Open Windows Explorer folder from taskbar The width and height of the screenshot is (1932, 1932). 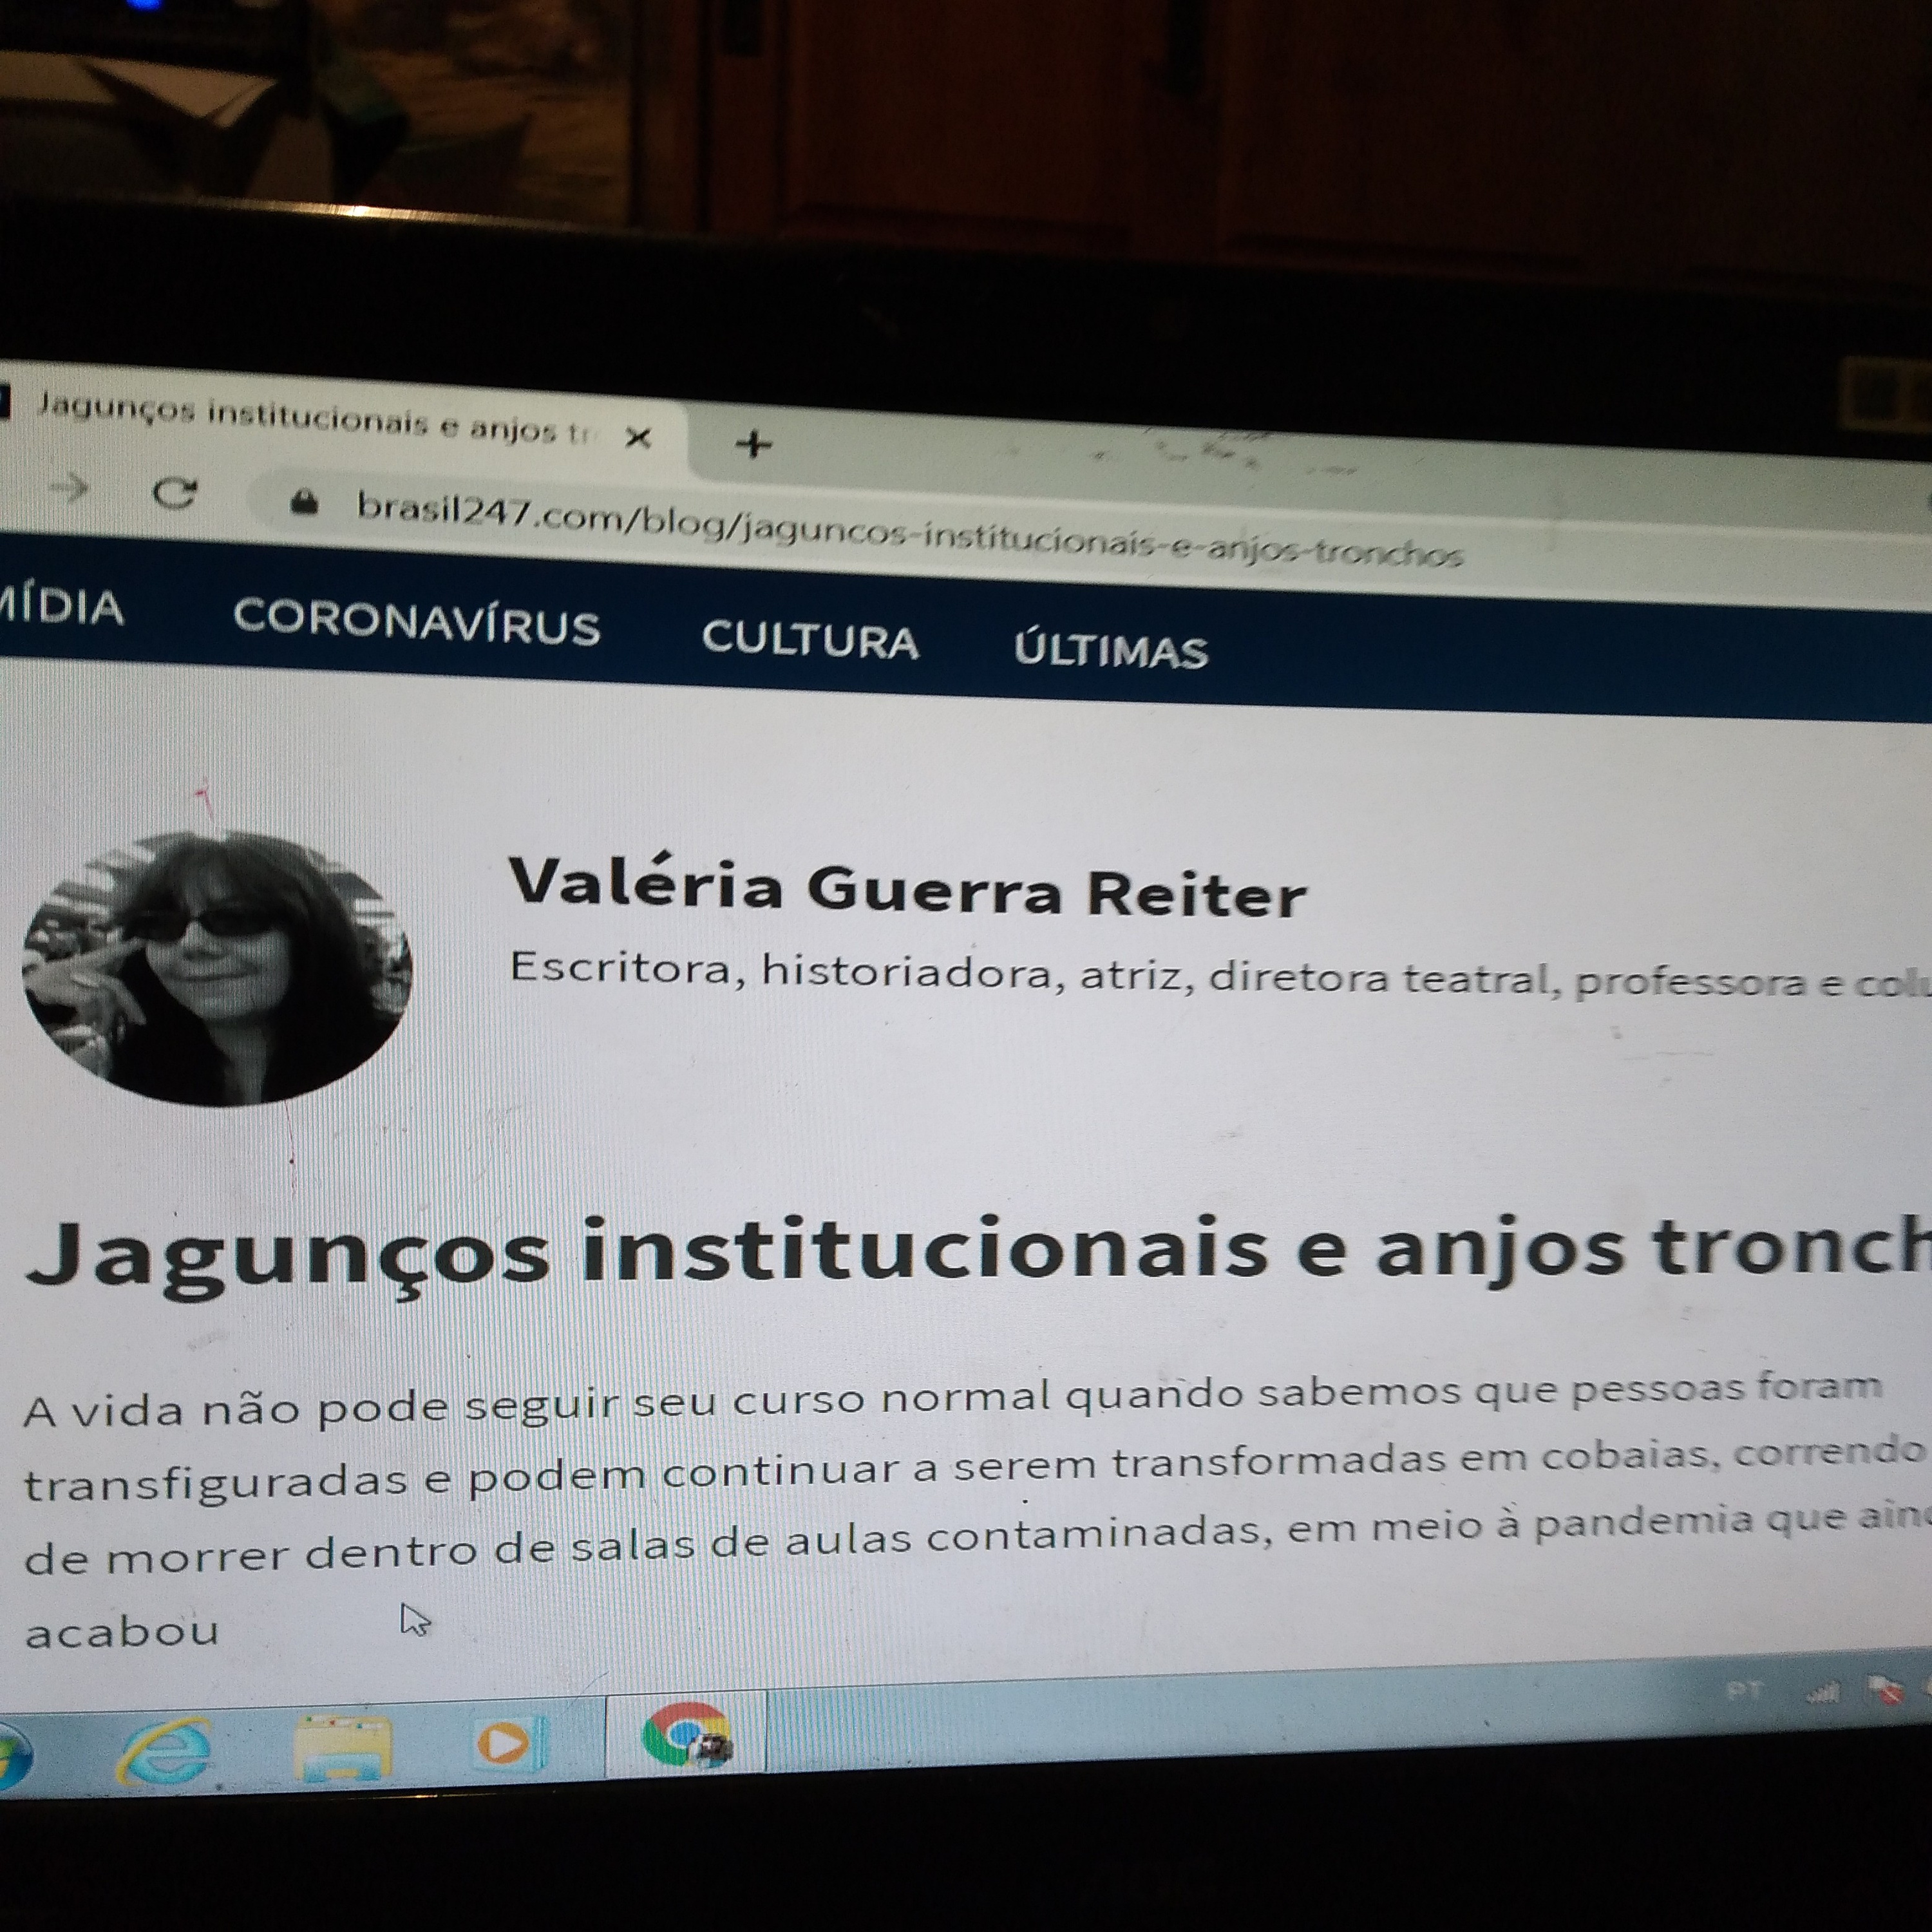(x=342, y=1748)
